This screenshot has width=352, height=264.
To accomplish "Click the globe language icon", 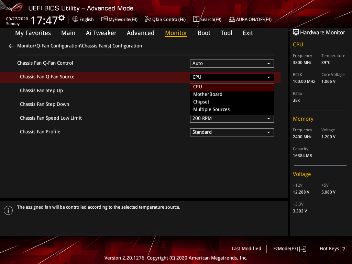I will pyautogui.click(x=75, y=19).
